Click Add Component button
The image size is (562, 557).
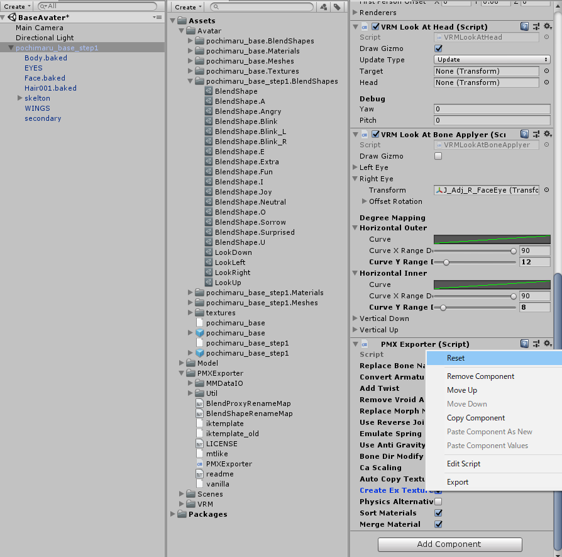pyautogui.click(x=450, y=544)
